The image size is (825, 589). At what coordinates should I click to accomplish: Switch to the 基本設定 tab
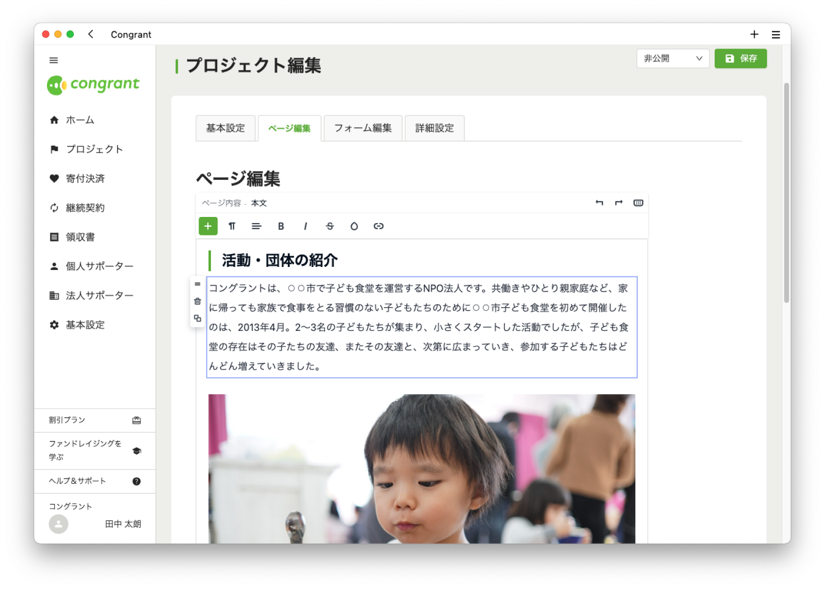(225, 128)
